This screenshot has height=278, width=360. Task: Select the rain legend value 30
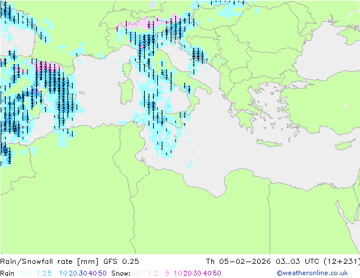click(83, 273)
